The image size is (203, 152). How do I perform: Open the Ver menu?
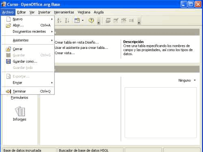tap(32, 12)
